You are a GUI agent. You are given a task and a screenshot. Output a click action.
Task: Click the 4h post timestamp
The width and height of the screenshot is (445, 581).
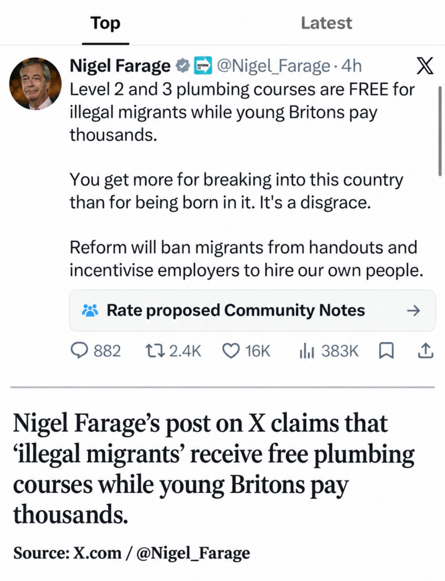click(351, 66)
